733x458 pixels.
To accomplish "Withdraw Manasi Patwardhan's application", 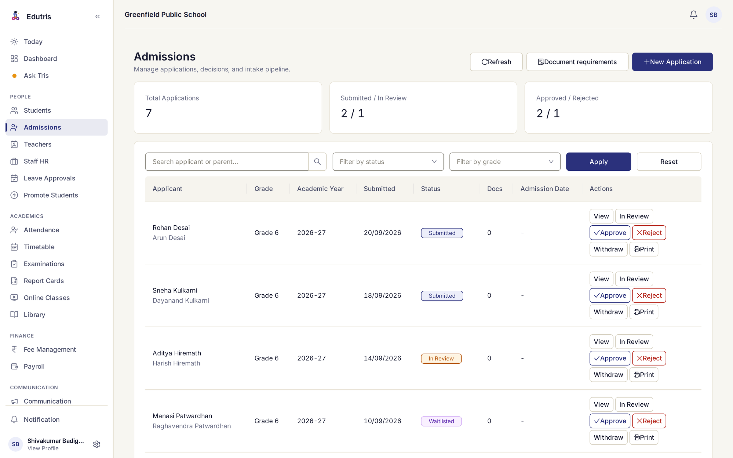I will 608,438.
